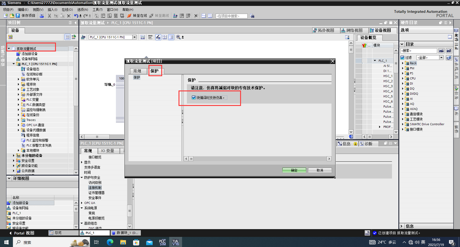Click the search downward icon in hardware catalog
Screen dimensions: 460x247
[442, 51]
